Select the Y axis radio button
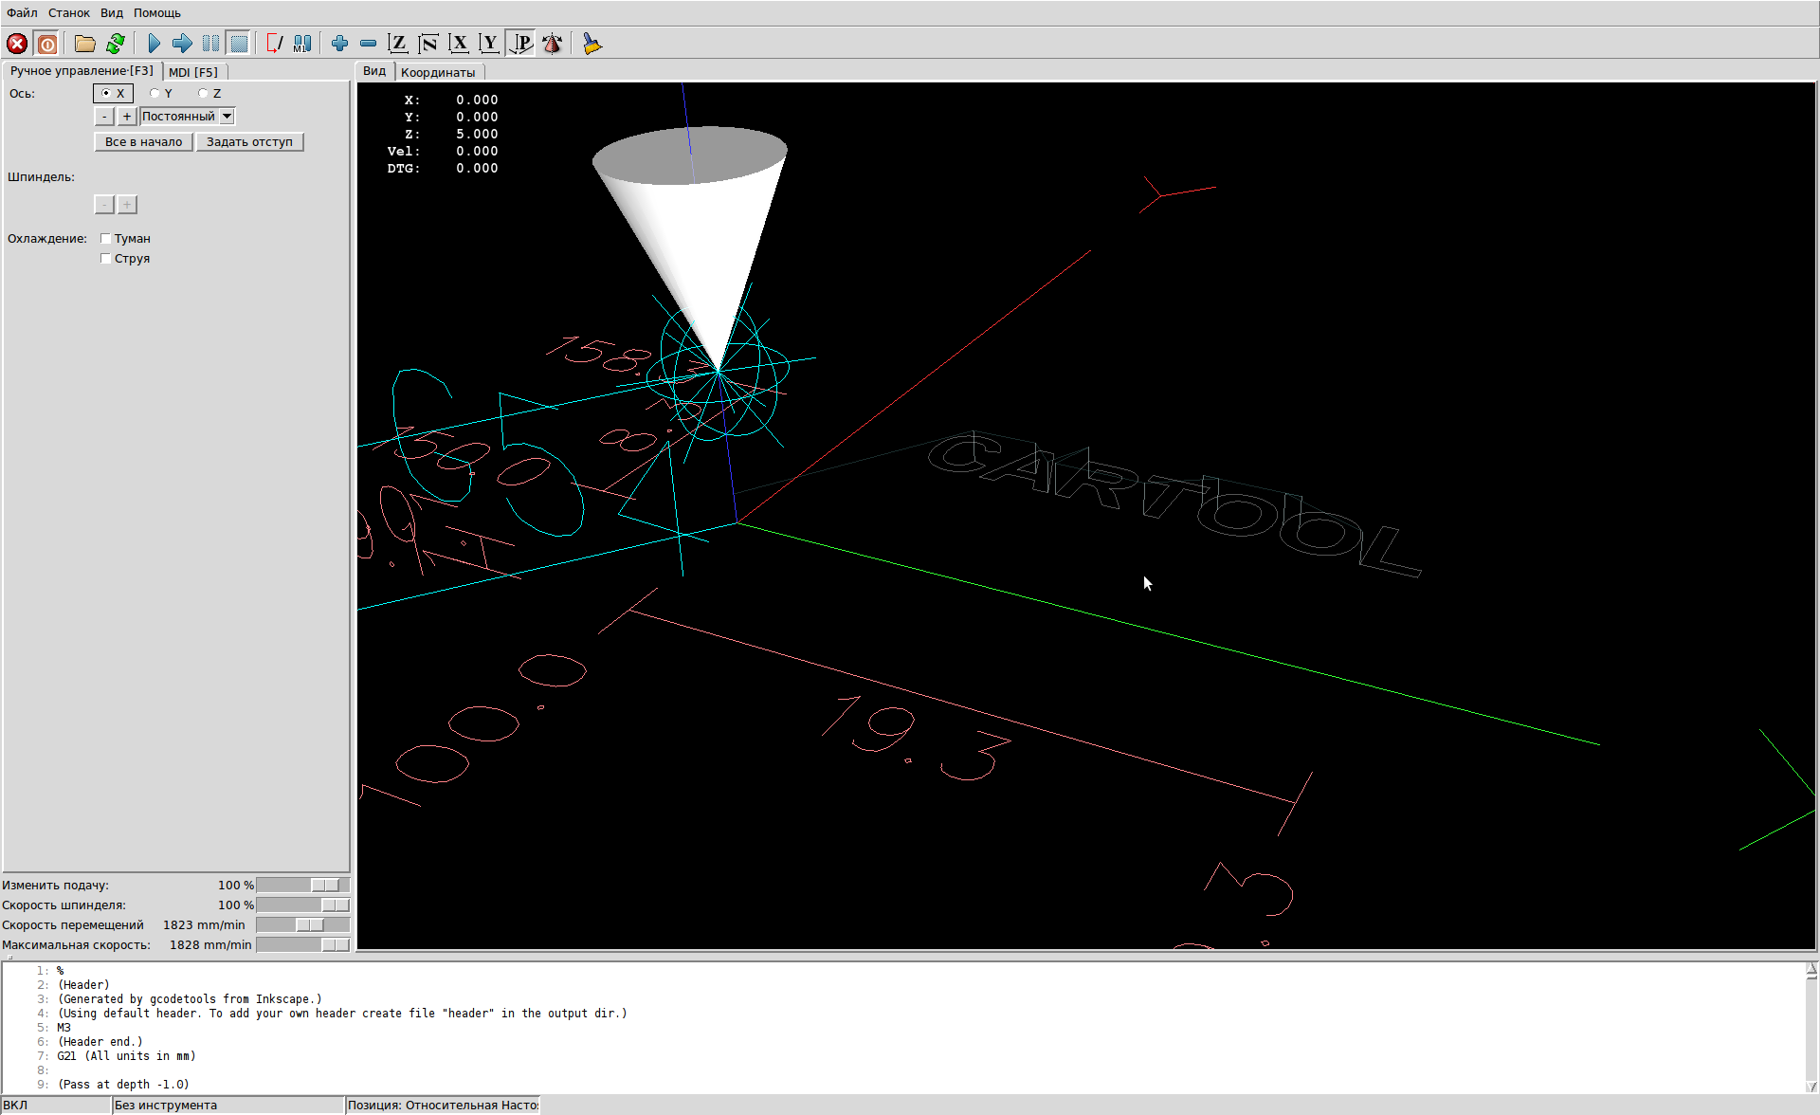 [x=155, y=93]
